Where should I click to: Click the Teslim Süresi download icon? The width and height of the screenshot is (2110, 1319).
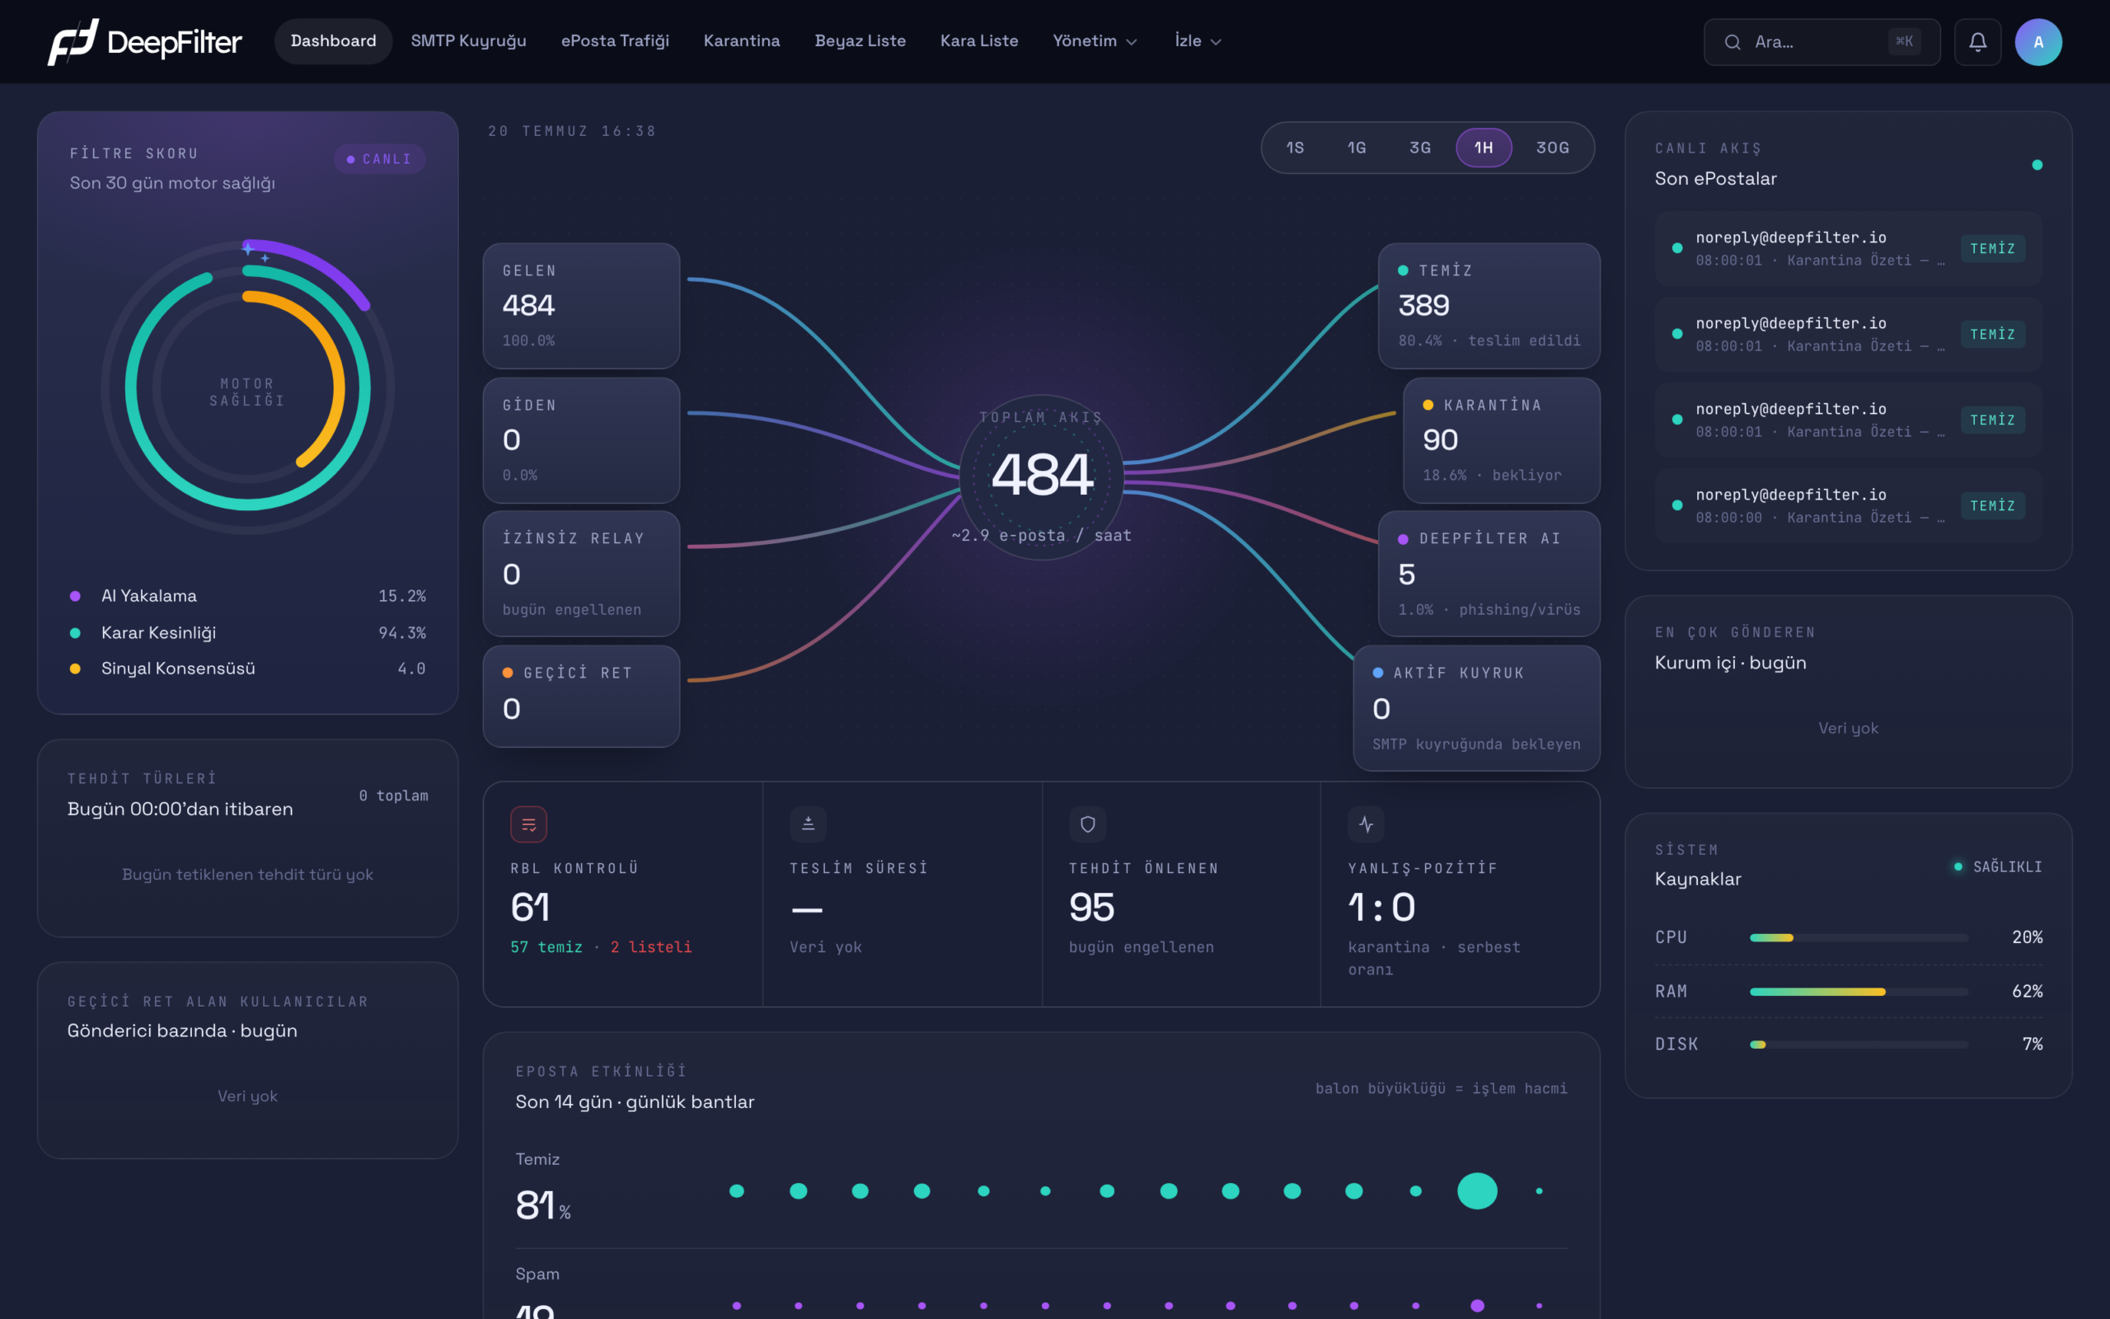click(x=809, y=824)
